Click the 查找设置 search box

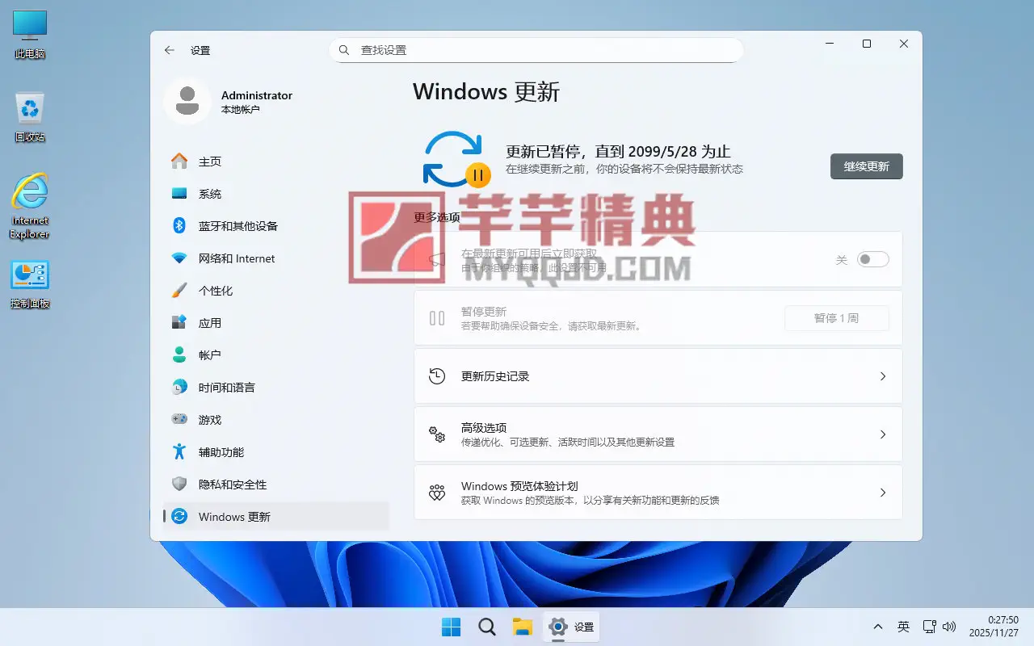(x=536, y=50)
